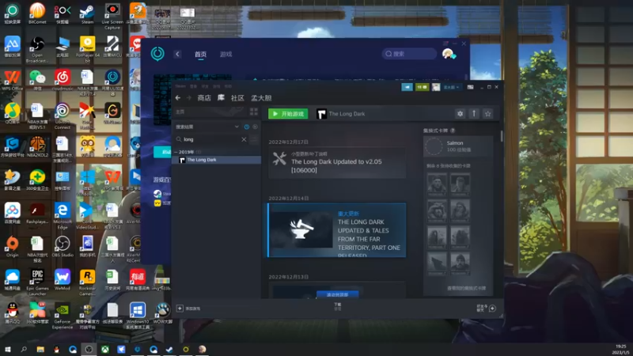Open the 游戏 tab in UU accelerator window

226,54
